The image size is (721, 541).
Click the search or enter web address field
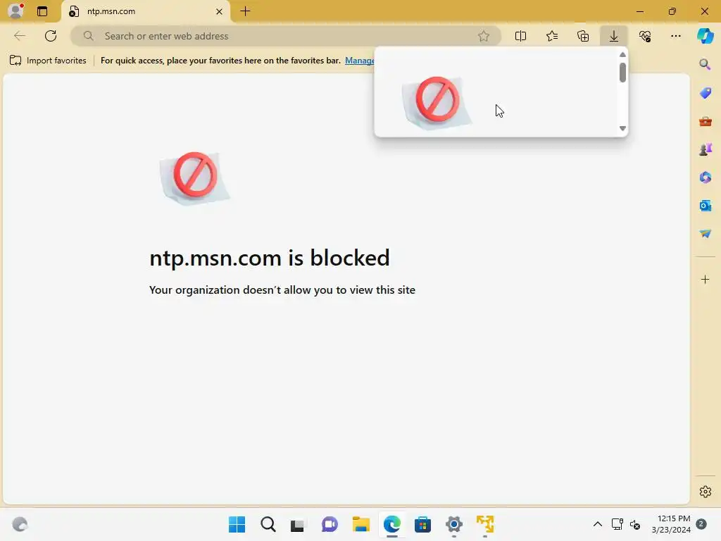285,36
